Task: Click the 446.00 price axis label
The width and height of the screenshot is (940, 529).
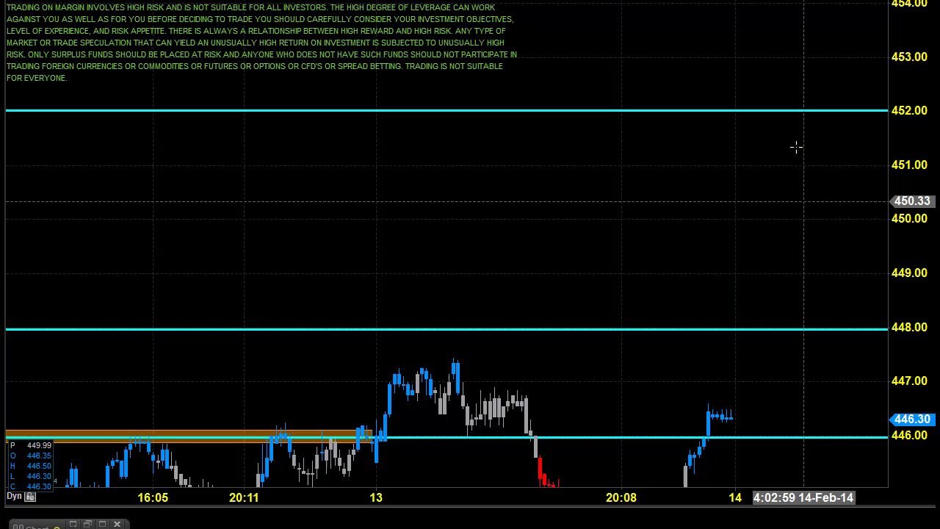Action: (909, 435)
